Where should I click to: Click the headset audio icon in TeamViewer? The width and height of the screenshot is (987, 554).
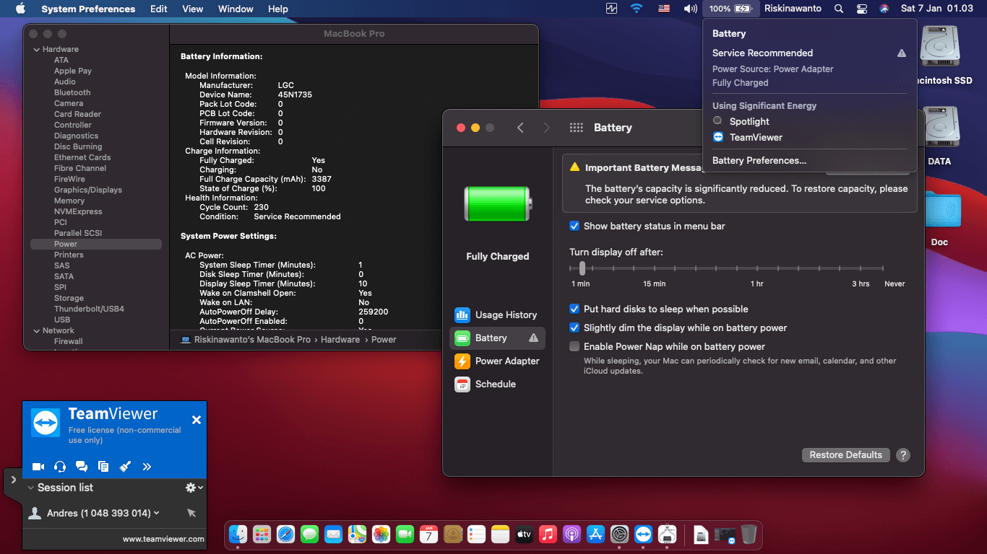click(60, 467)
